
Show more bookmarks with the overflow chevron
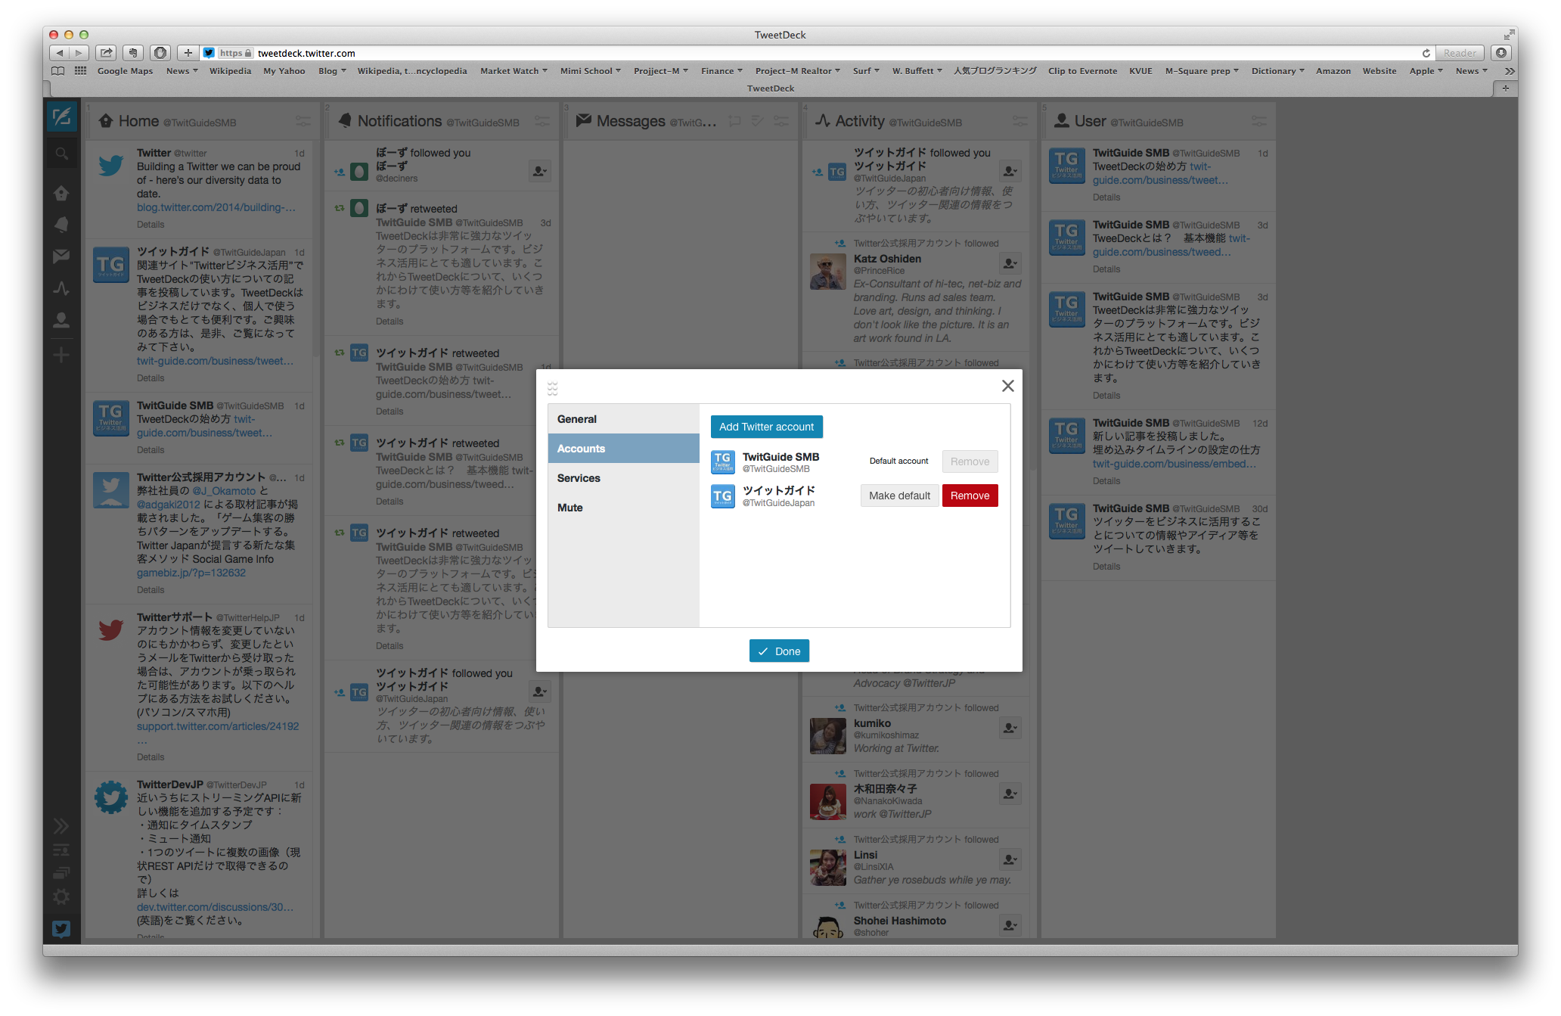(1509, 71)
